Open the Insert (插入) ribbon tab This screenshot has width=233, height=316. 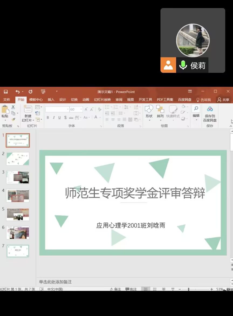tap(51, 100)
